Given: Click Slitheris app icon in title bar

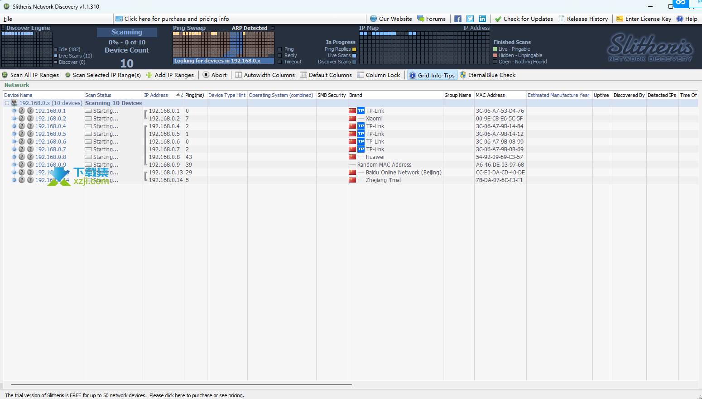Looking at the screenshot, I should (x=6, y=6).
